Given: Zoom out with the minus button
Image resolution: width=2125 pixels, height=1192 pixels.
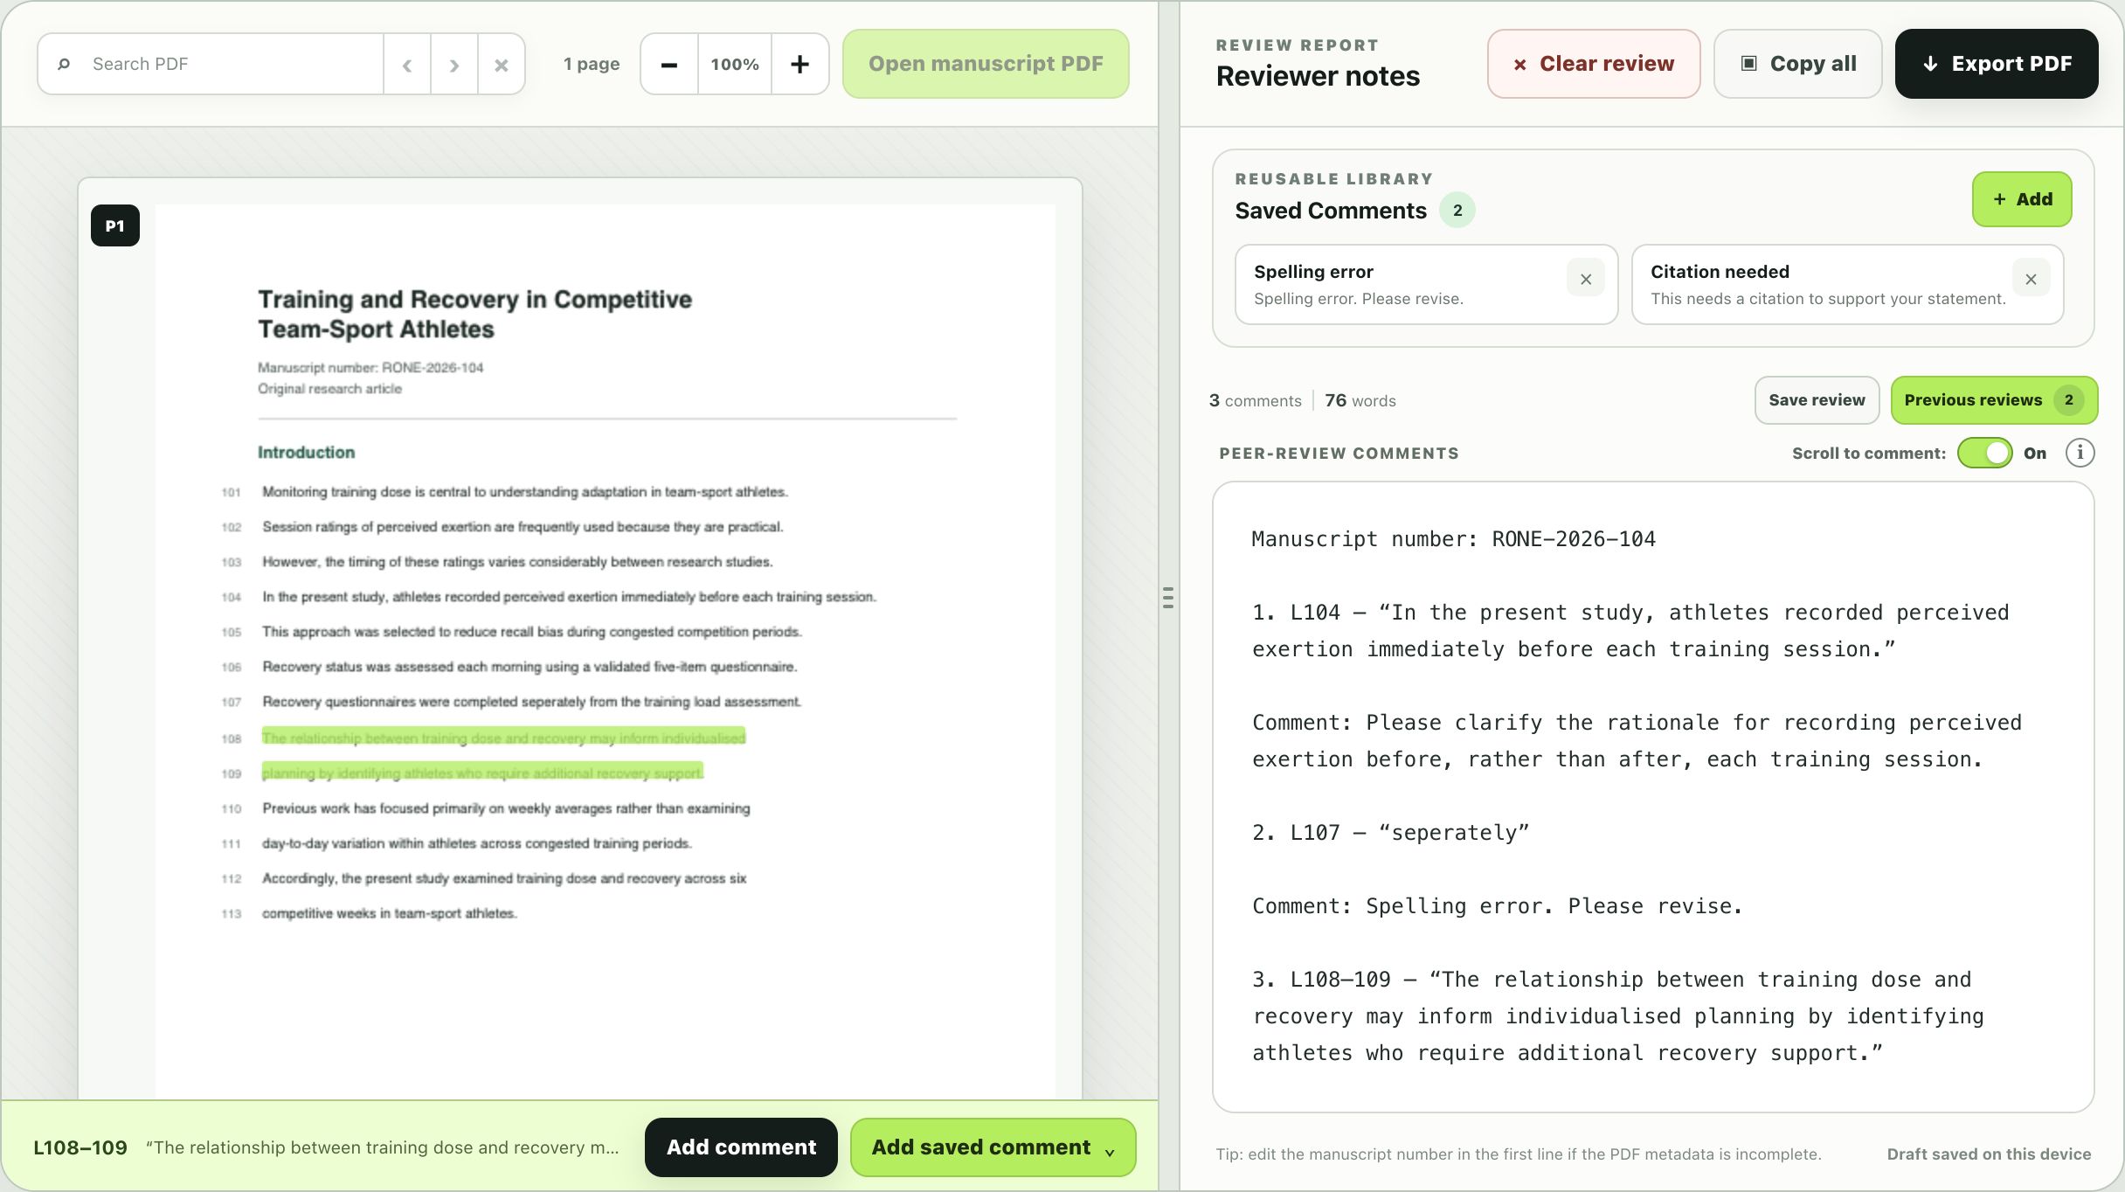Looking at the screenshot, I should click(x=669, y=64).
